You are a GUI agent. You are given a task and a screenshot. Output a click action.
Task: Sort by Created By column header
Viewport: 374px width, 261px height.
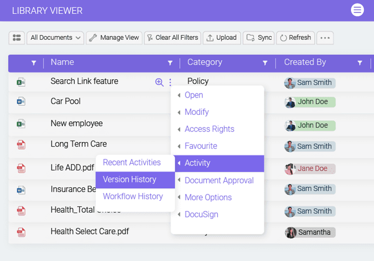[305, 62]
